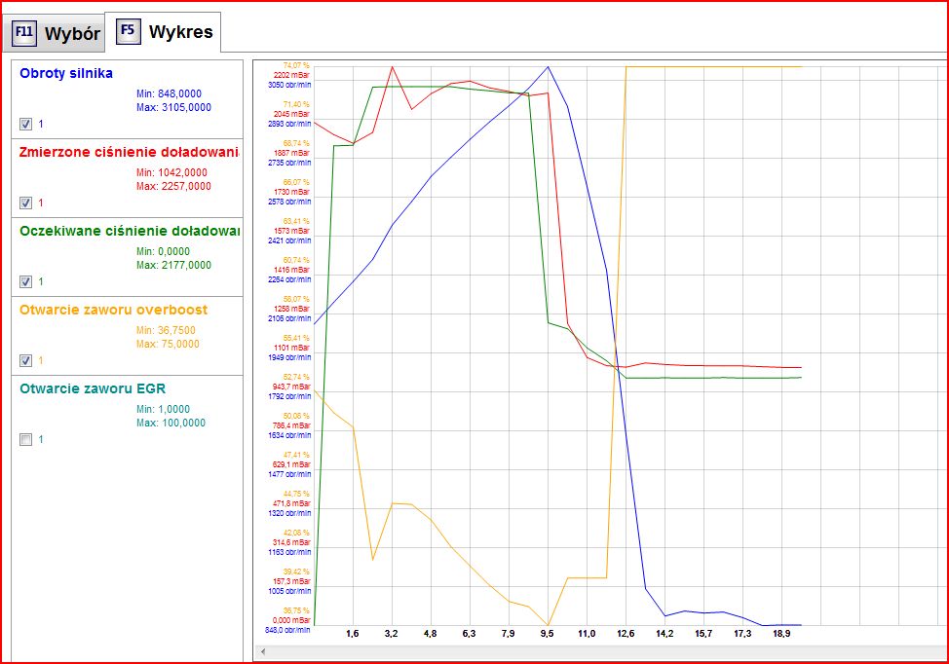949x664 pixels.
Task: Disable the Oczekiwane ciśnienie doładowania checkbox
Action: tap(26, 281)
